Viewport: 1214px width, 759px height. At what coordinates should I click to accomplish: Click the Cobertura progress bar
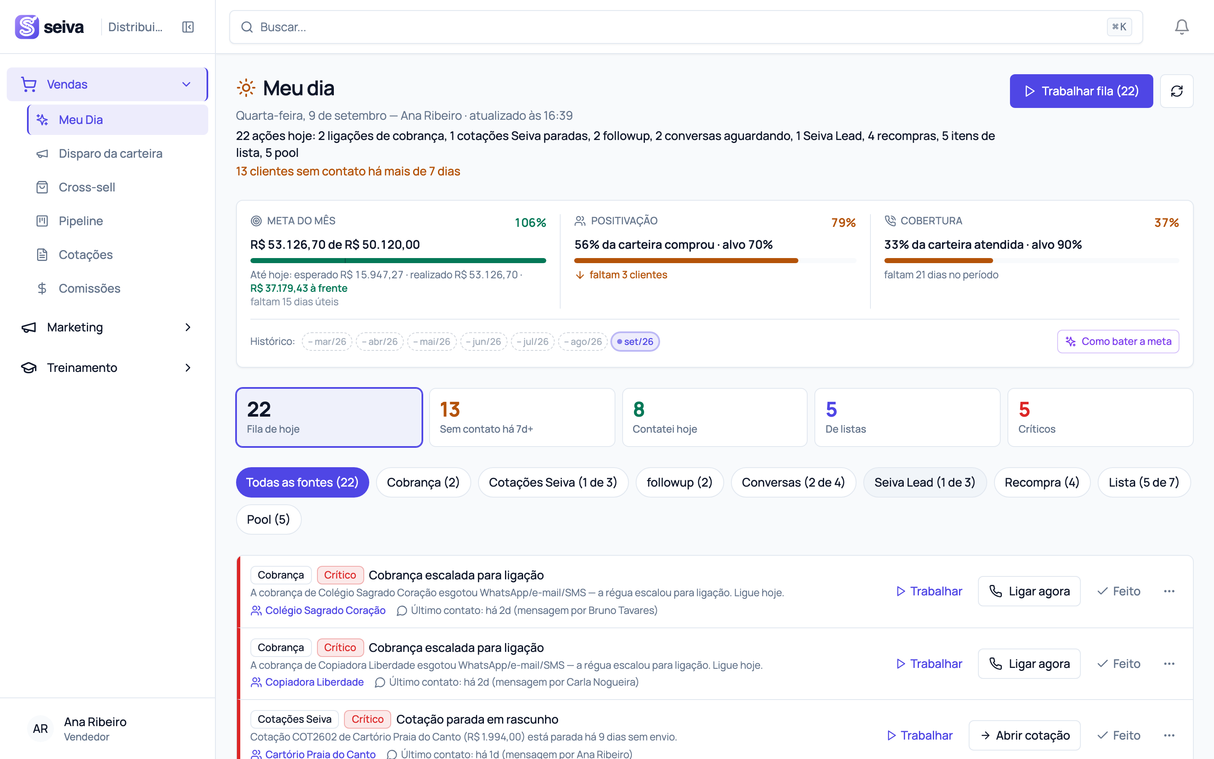pyautogui.click(x=1031, y=261)
